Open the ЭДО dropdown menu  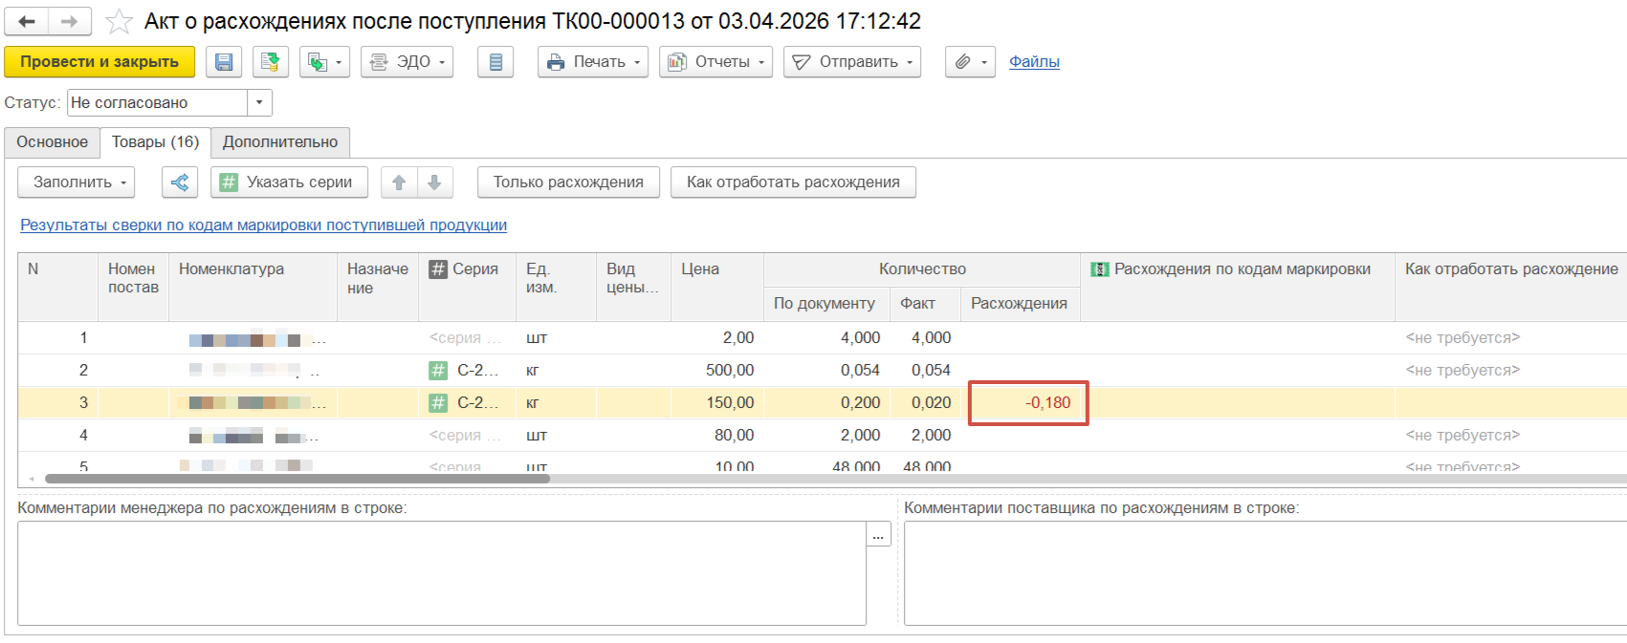[x=407, y=62]
